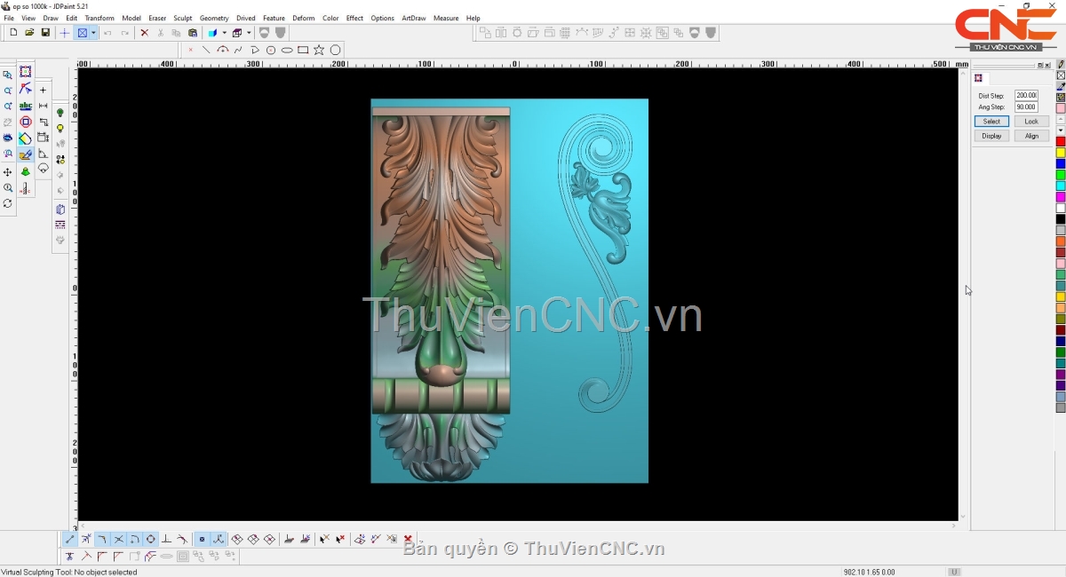Click the Align button
Screen dimensions: 1066x577
tap(1030, 136)
